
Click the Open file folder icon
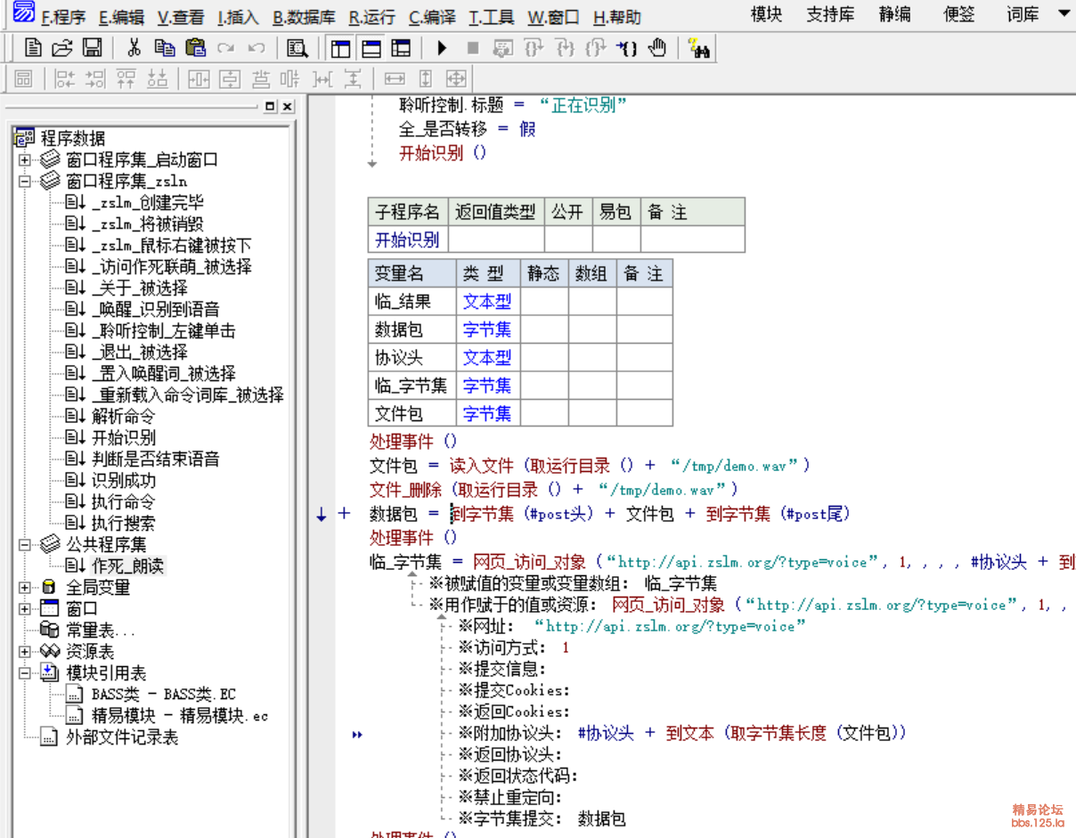pos(62,48)
